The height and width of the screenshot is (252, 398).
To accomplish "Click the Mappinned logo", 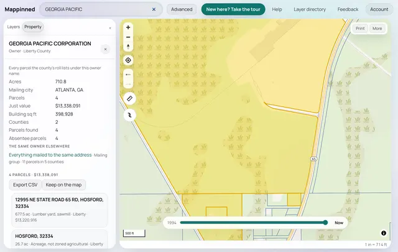I will [20, 9].
